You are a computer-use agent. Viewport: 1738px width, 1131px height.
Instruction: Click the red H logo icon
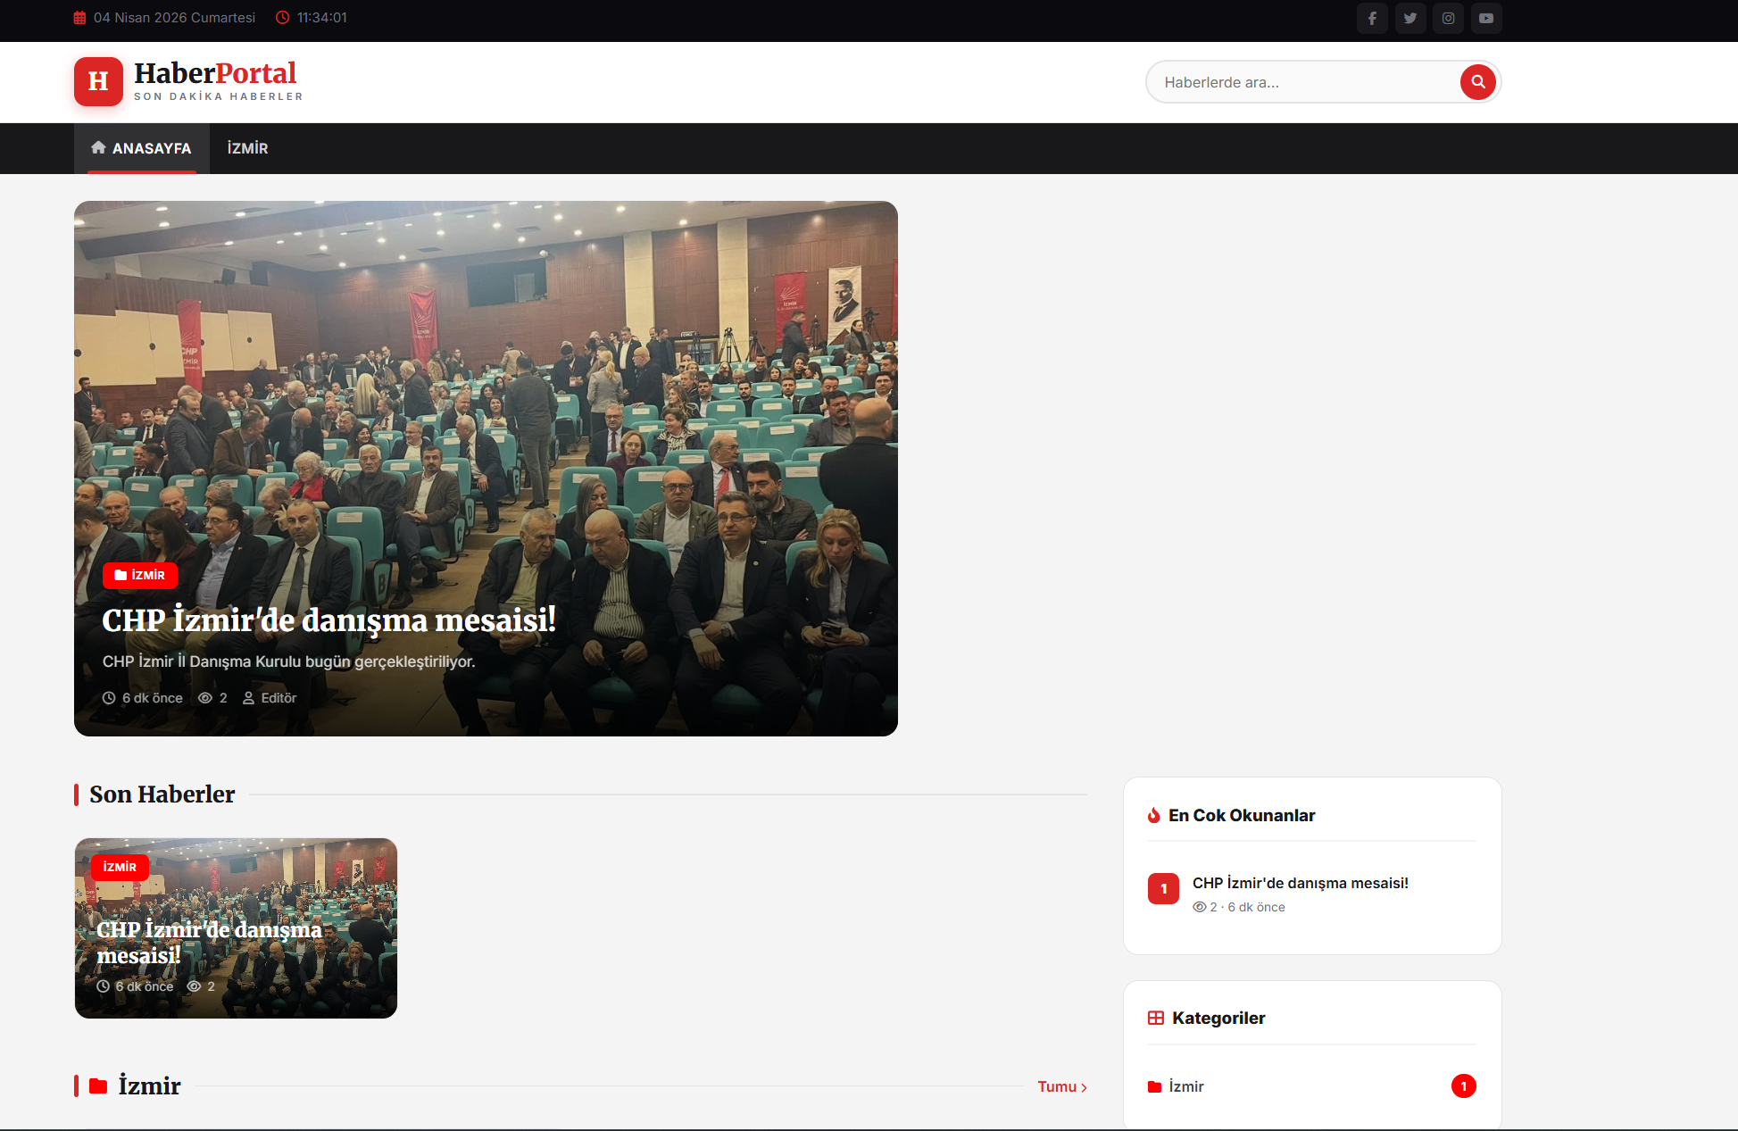pos(98,81)
